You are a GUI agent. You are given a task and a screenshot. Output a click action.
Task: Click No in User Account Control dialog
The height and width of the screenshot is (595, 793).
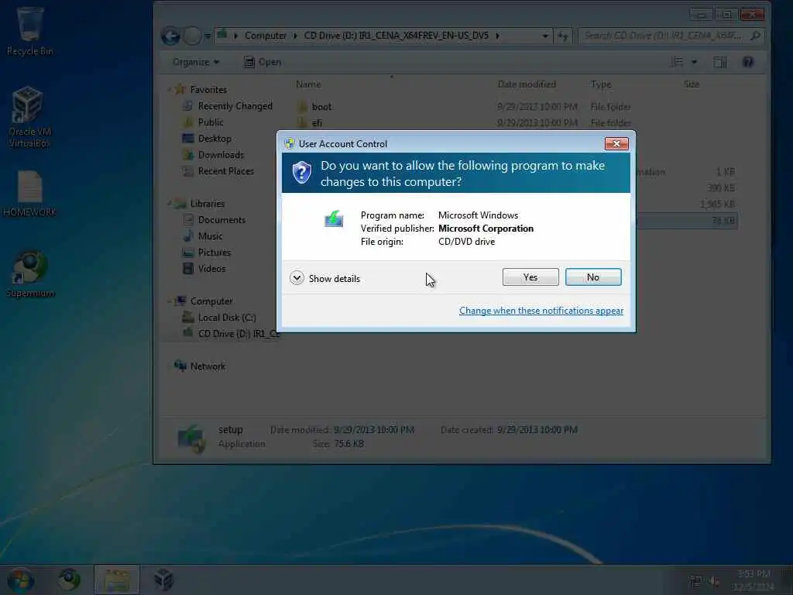point(592,277)
